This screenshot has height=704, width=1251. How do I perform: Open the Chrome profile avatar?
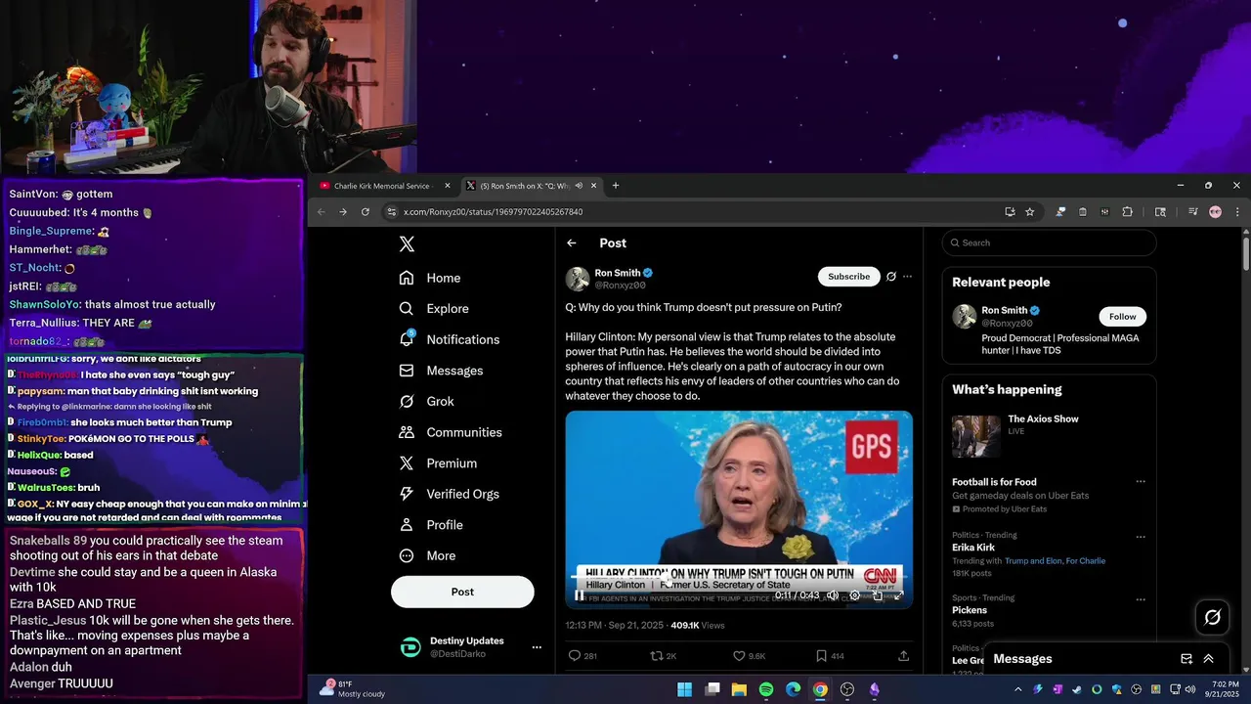(x=1215, y=212)
